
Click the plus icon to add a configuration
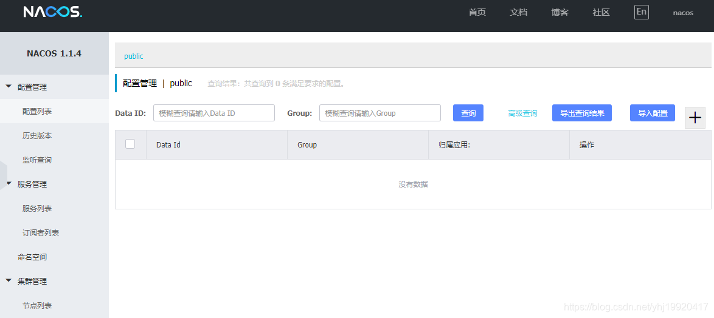695,118
